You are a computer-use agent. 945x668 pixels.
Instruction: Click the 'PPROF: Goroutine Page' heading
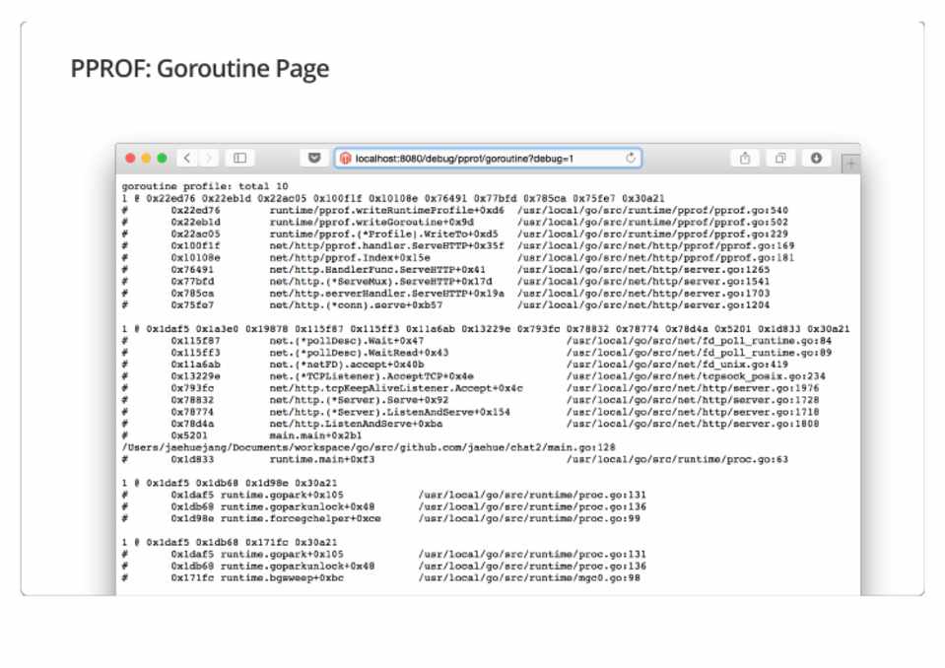tap(199, 69)
